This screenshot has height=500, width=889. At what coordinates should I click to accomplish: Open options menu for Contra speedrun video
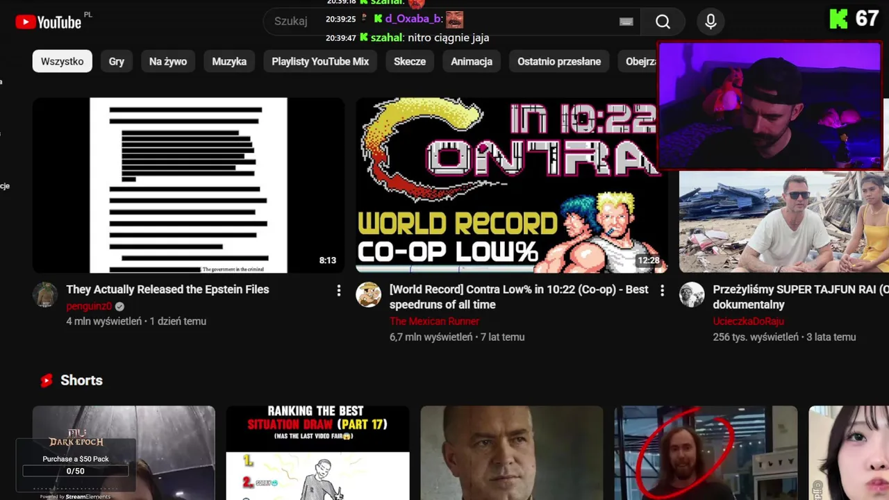pos(662,290)
